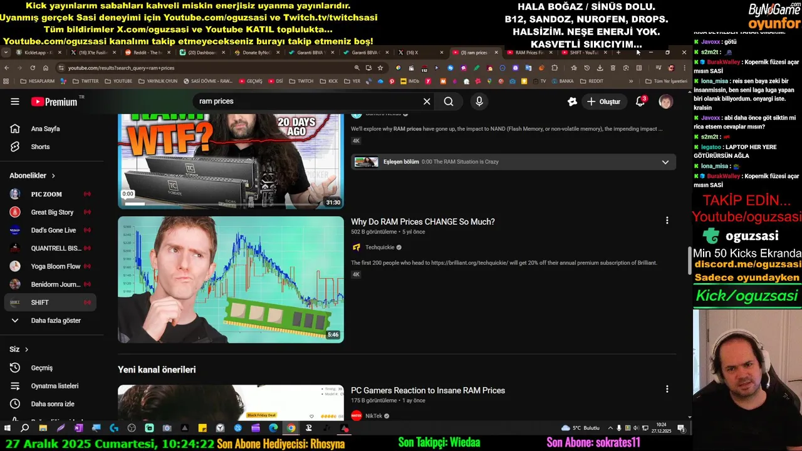
Task: Open the NikTek video thumbnail
Action: tap(231, 402)
